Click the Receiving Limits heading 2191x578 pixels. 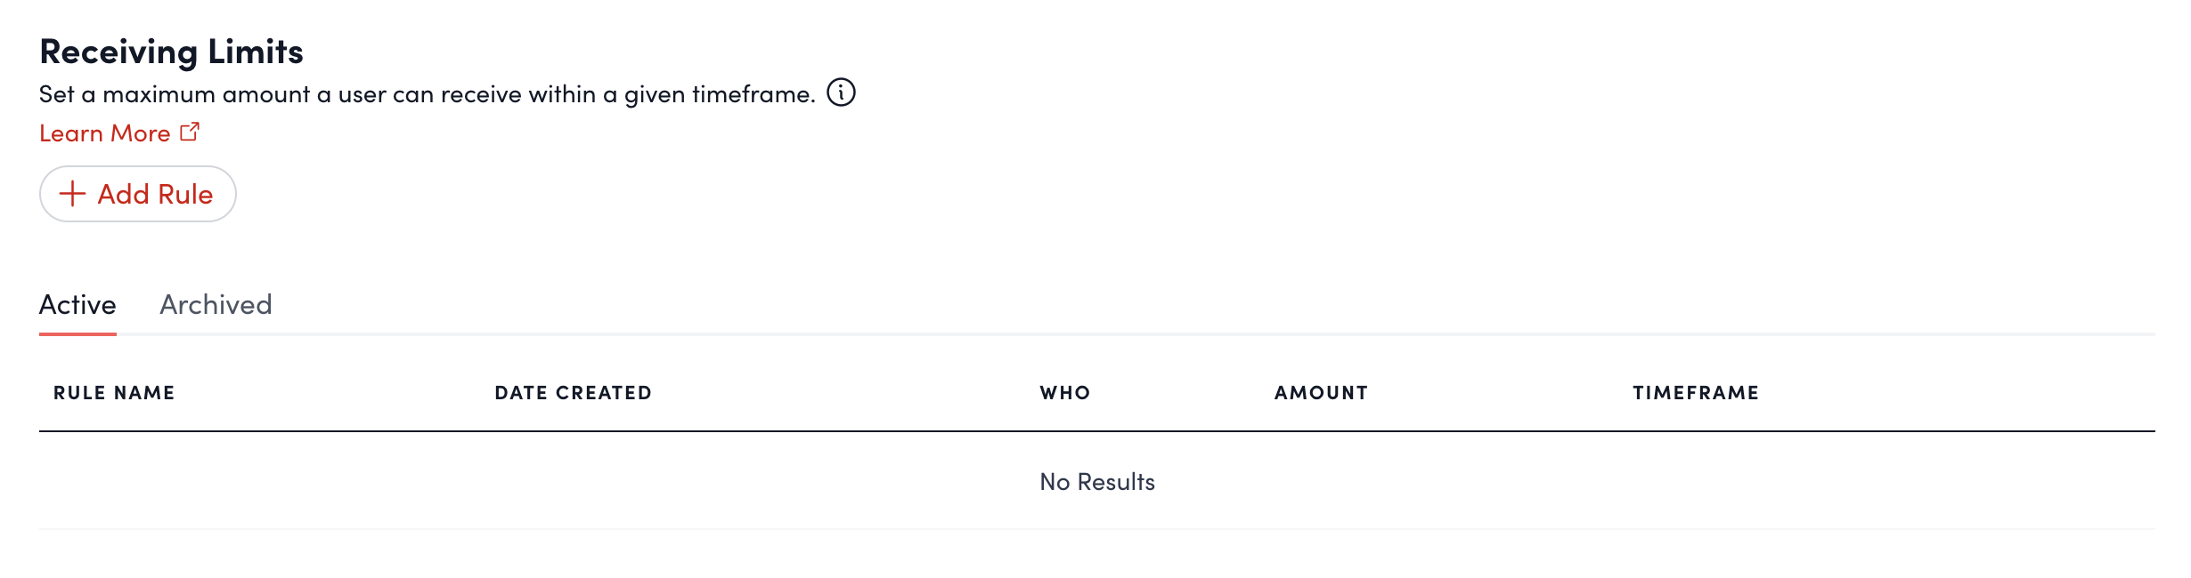click(171, 52)
